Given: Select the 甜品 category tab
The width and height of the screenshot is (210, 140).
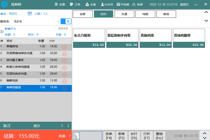Looking at the screenshot, I should [x=166, y=14].
